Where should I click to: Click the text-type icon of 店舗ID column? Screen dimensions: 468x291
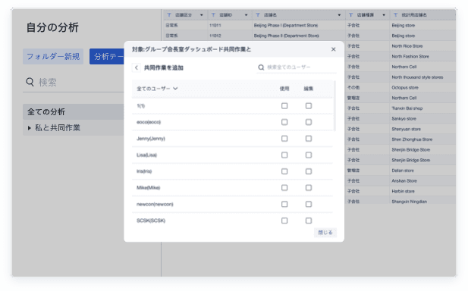click(213, 15)
